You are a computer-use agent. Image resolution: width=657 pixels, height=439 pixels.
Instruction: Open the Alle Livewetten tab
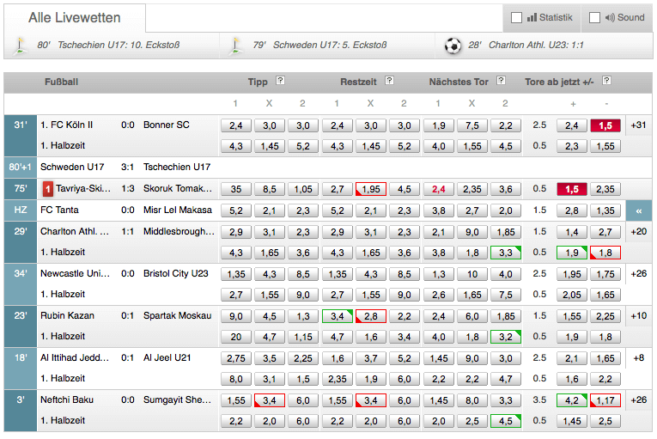click(75, 17)
